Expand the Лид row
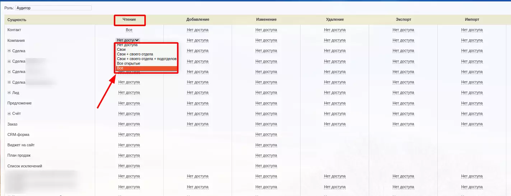This screenshot has height=196, width=511. point(9,93)
